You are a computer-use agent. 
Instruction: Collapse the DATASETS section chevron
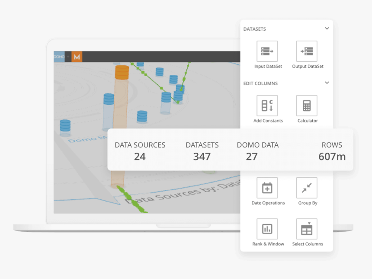point(327,29)
